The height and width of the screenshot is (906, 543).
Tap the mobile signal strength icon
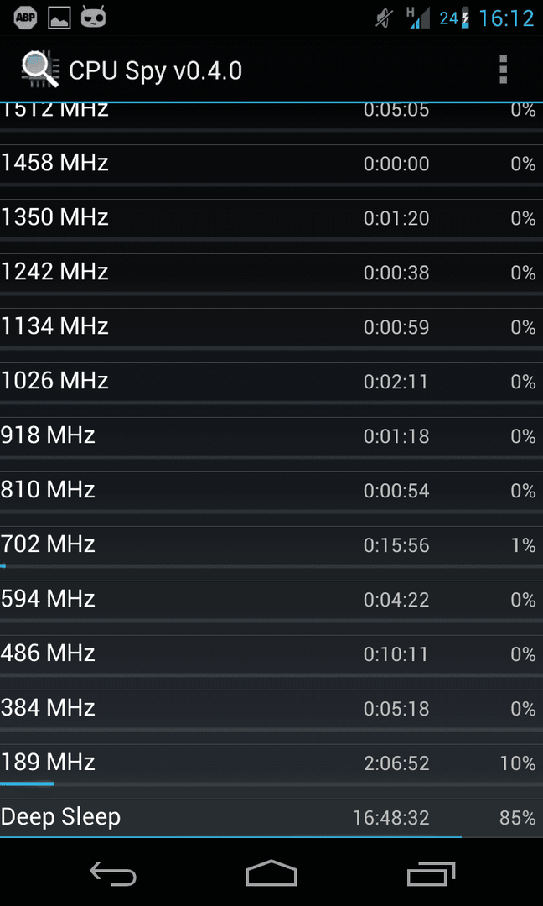pyautogui.click(x=418, y=18)
